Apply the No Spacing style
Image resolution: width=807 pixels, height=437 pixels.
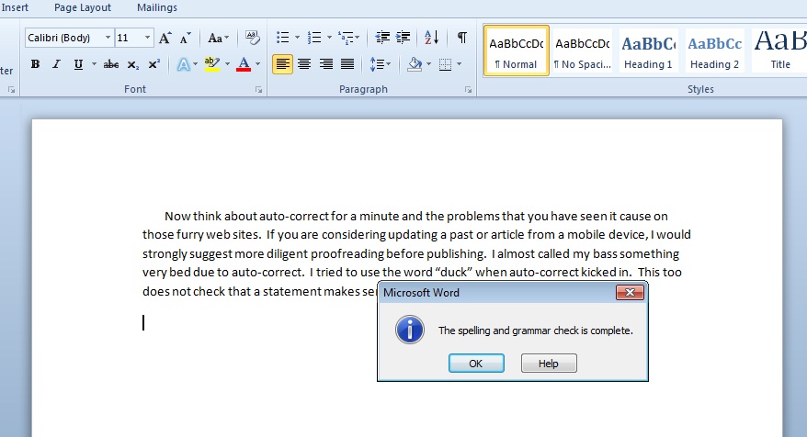(583, 50)
